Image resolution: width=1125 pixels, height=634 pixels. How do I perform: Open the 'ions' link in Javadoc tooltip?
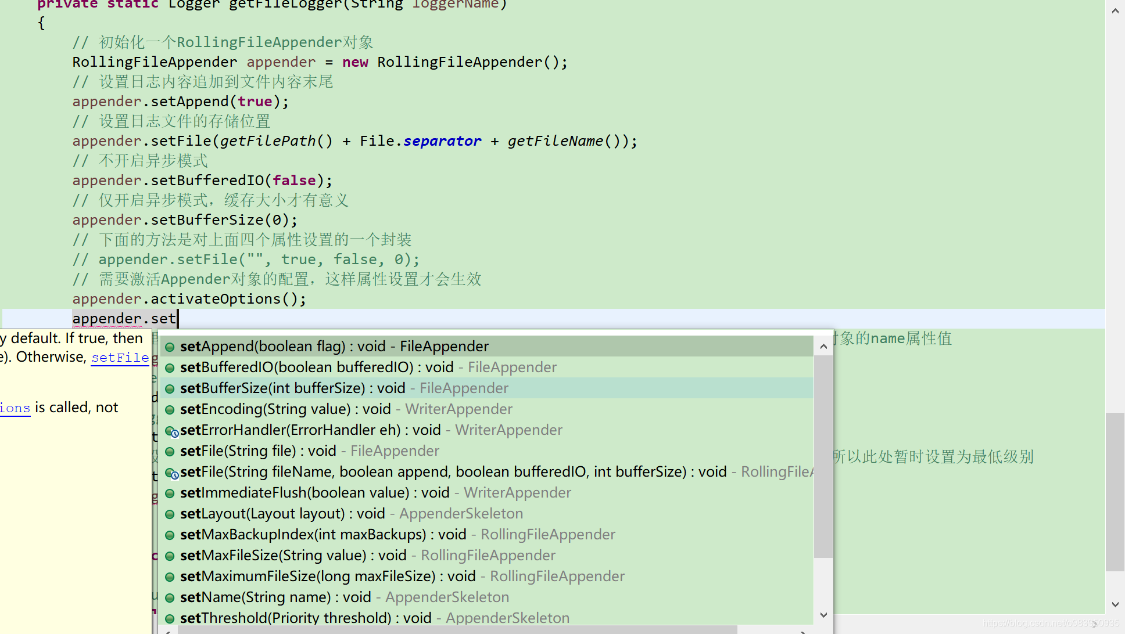click(x=15, y=408)
